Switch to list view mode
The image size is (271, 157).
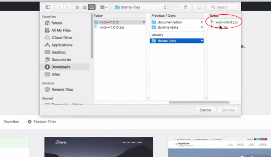click(x=85, y=7)
